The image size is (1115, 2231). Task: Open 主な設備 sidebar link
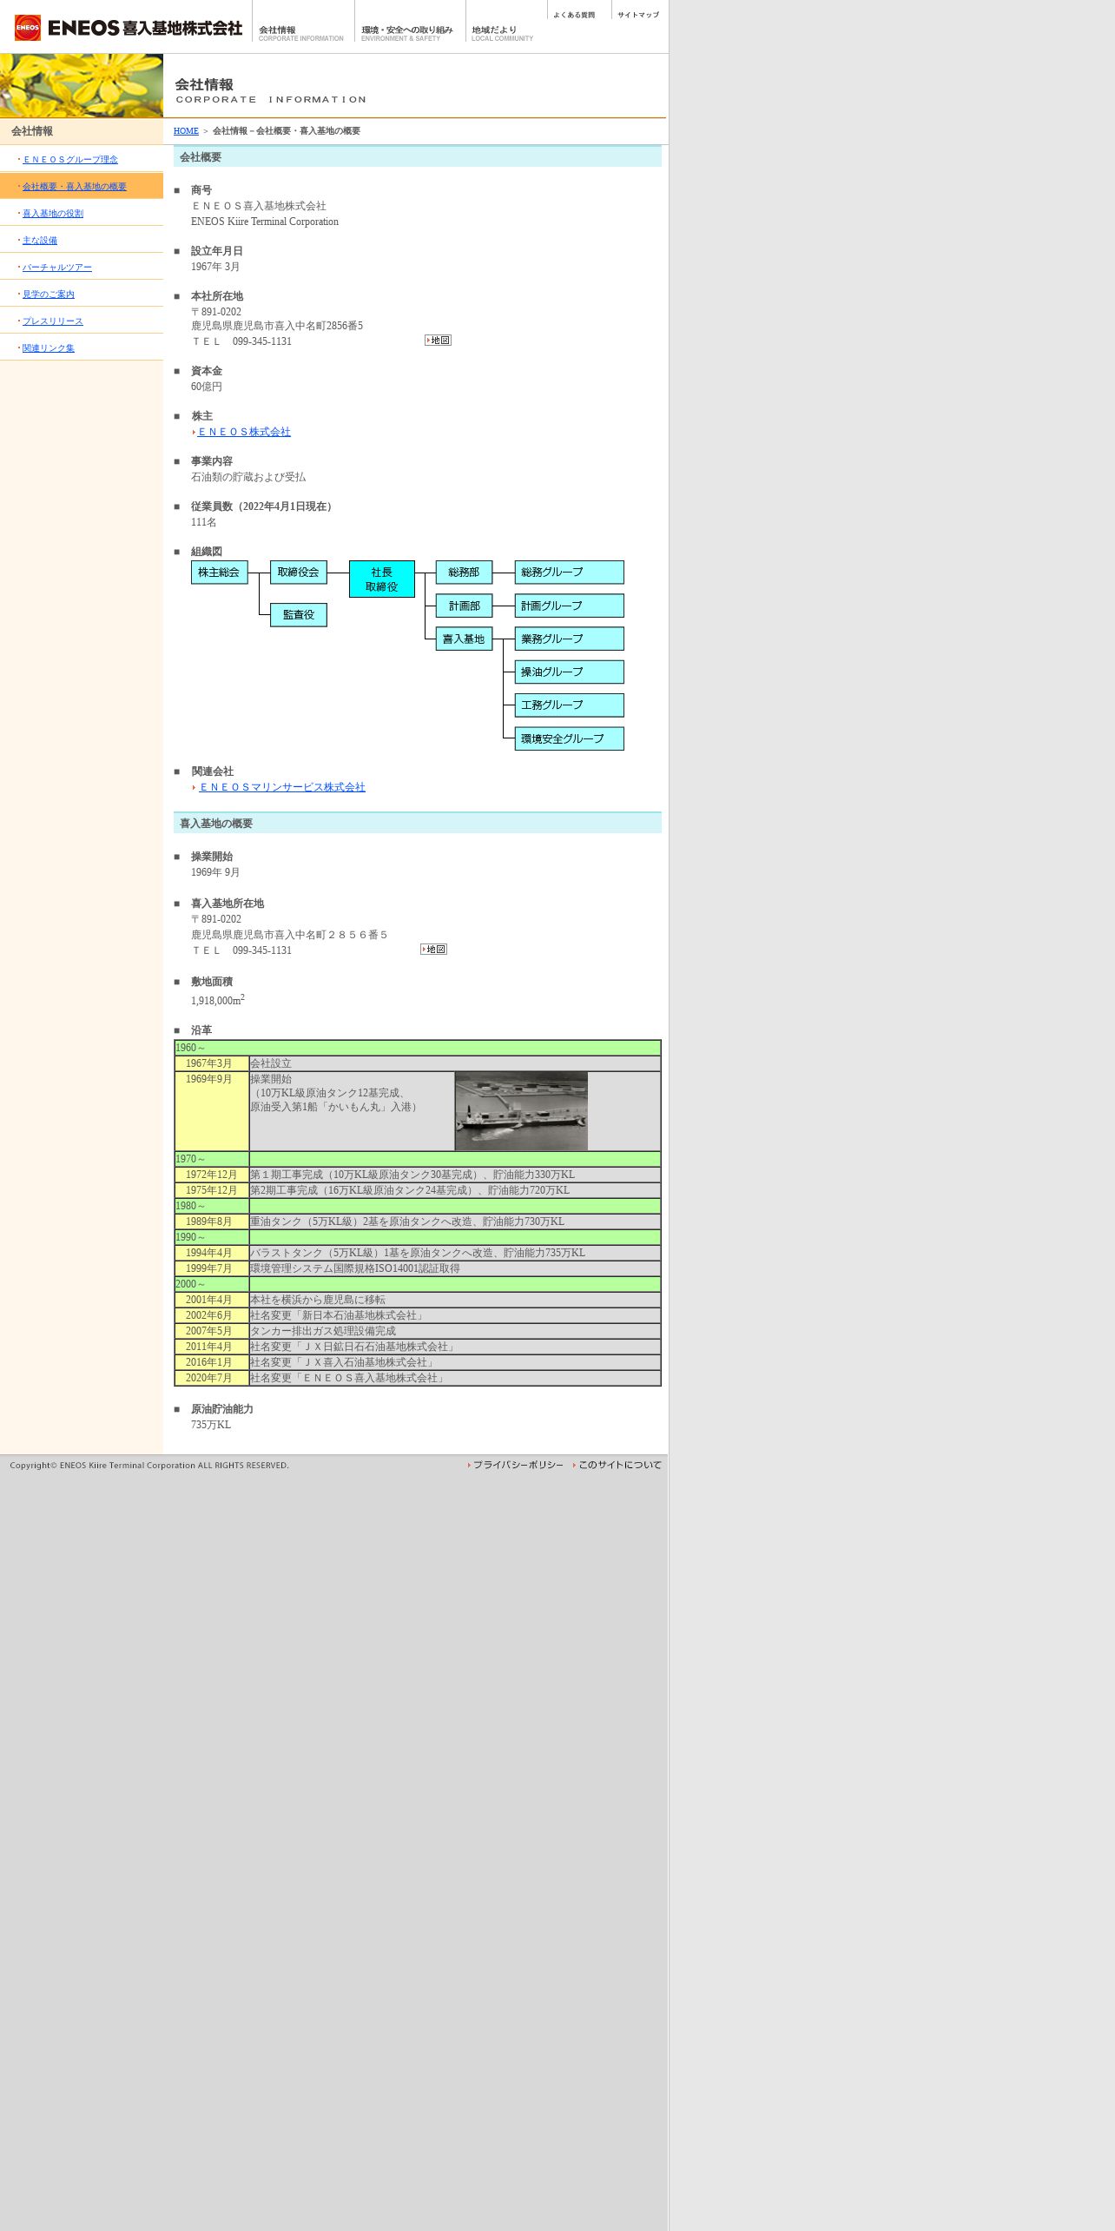40,241
